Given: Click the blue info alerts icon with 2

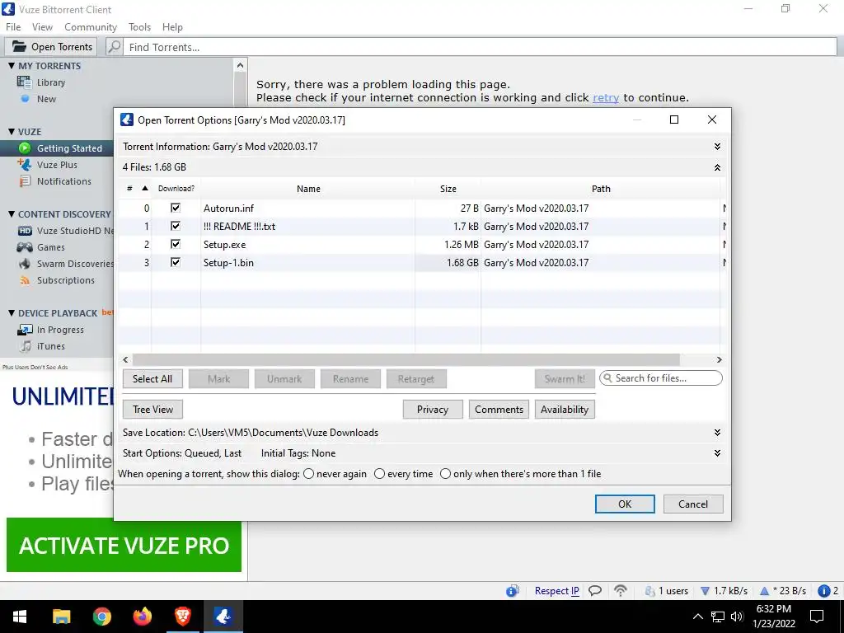Looking at the screenshot, I should [823, 591].
